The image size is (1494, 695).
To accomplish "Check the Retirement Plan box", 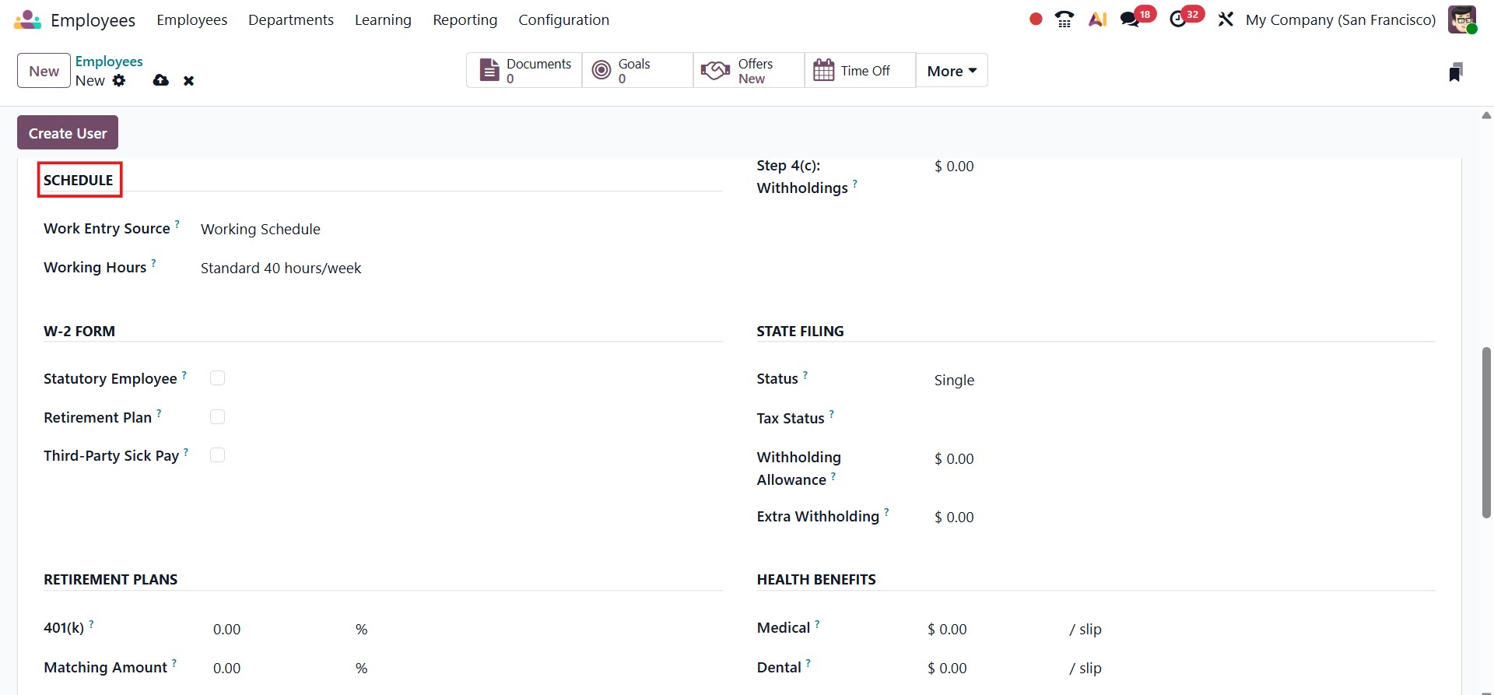I will (x=218, y=417).
